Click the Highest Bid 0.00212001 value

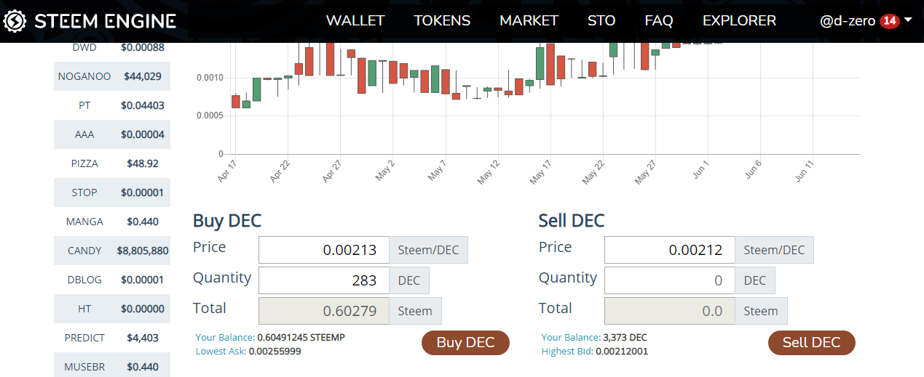(621, 352)
